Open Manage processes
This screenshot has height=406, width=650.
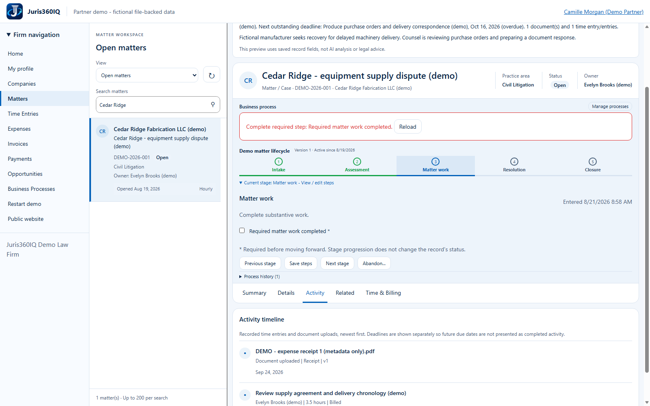tap(610, 106)
